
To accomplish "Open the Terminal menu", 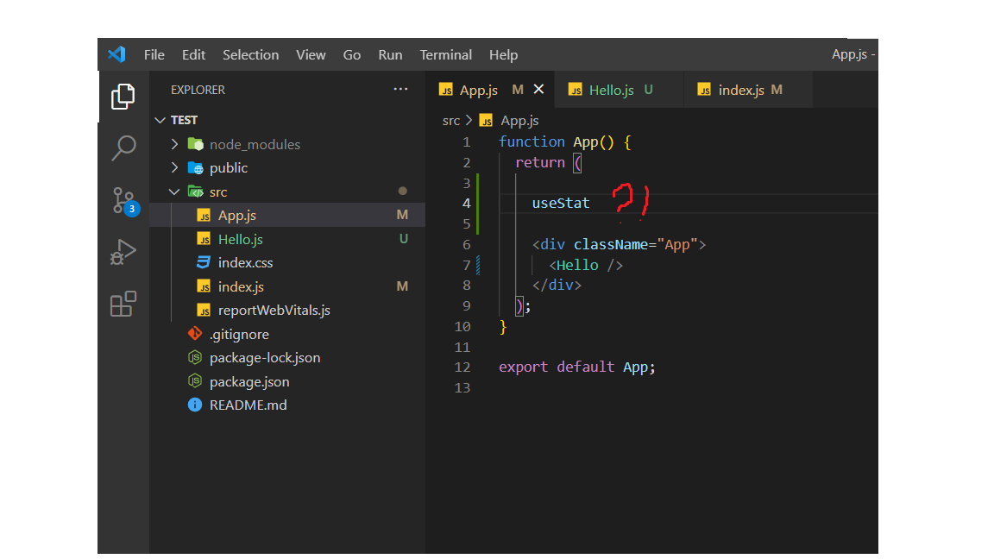I will (446, 54).
